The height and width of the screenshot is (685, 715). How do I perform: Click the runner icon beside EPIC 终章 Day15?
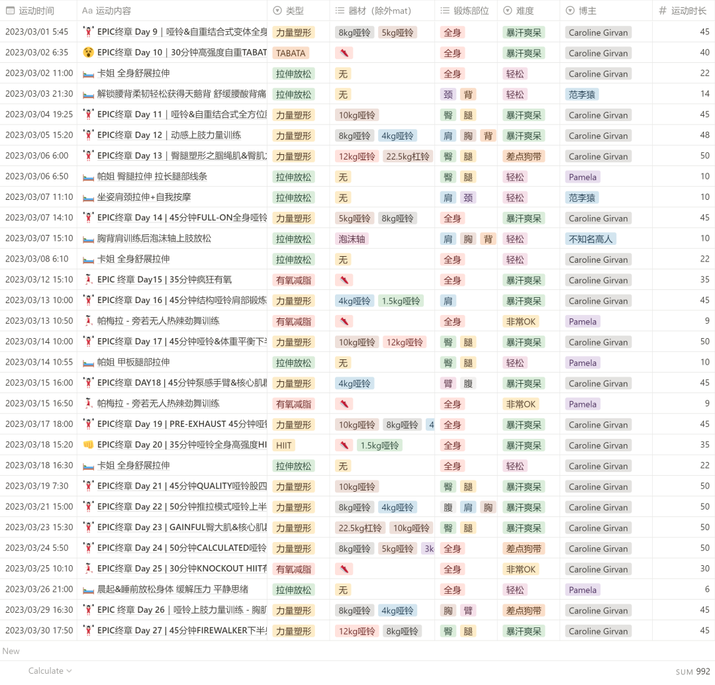[89, 279]
